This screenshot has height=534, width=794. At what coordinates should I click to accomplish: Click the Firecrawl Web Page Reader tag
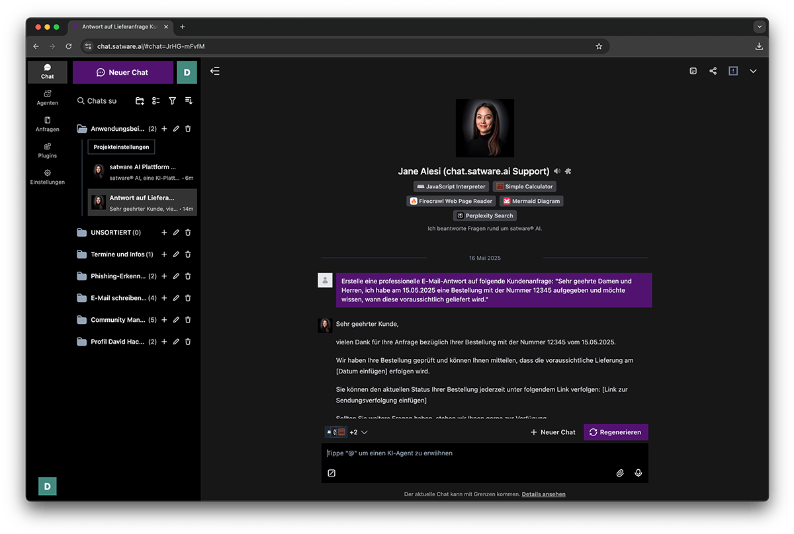coord(451,201)
